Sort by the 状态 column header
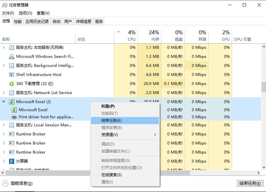This screenshot has height=192, width=266. (95, 36)
